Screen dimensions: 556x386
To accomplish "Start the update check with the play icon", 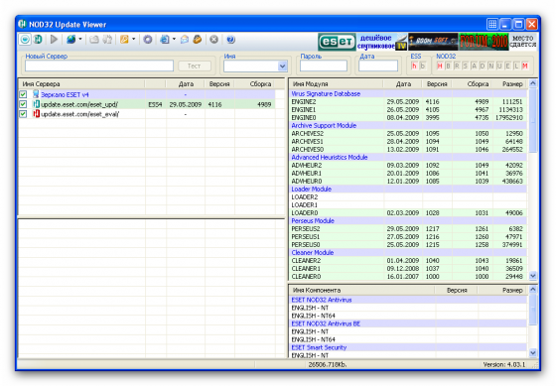I will click(54, 40).
